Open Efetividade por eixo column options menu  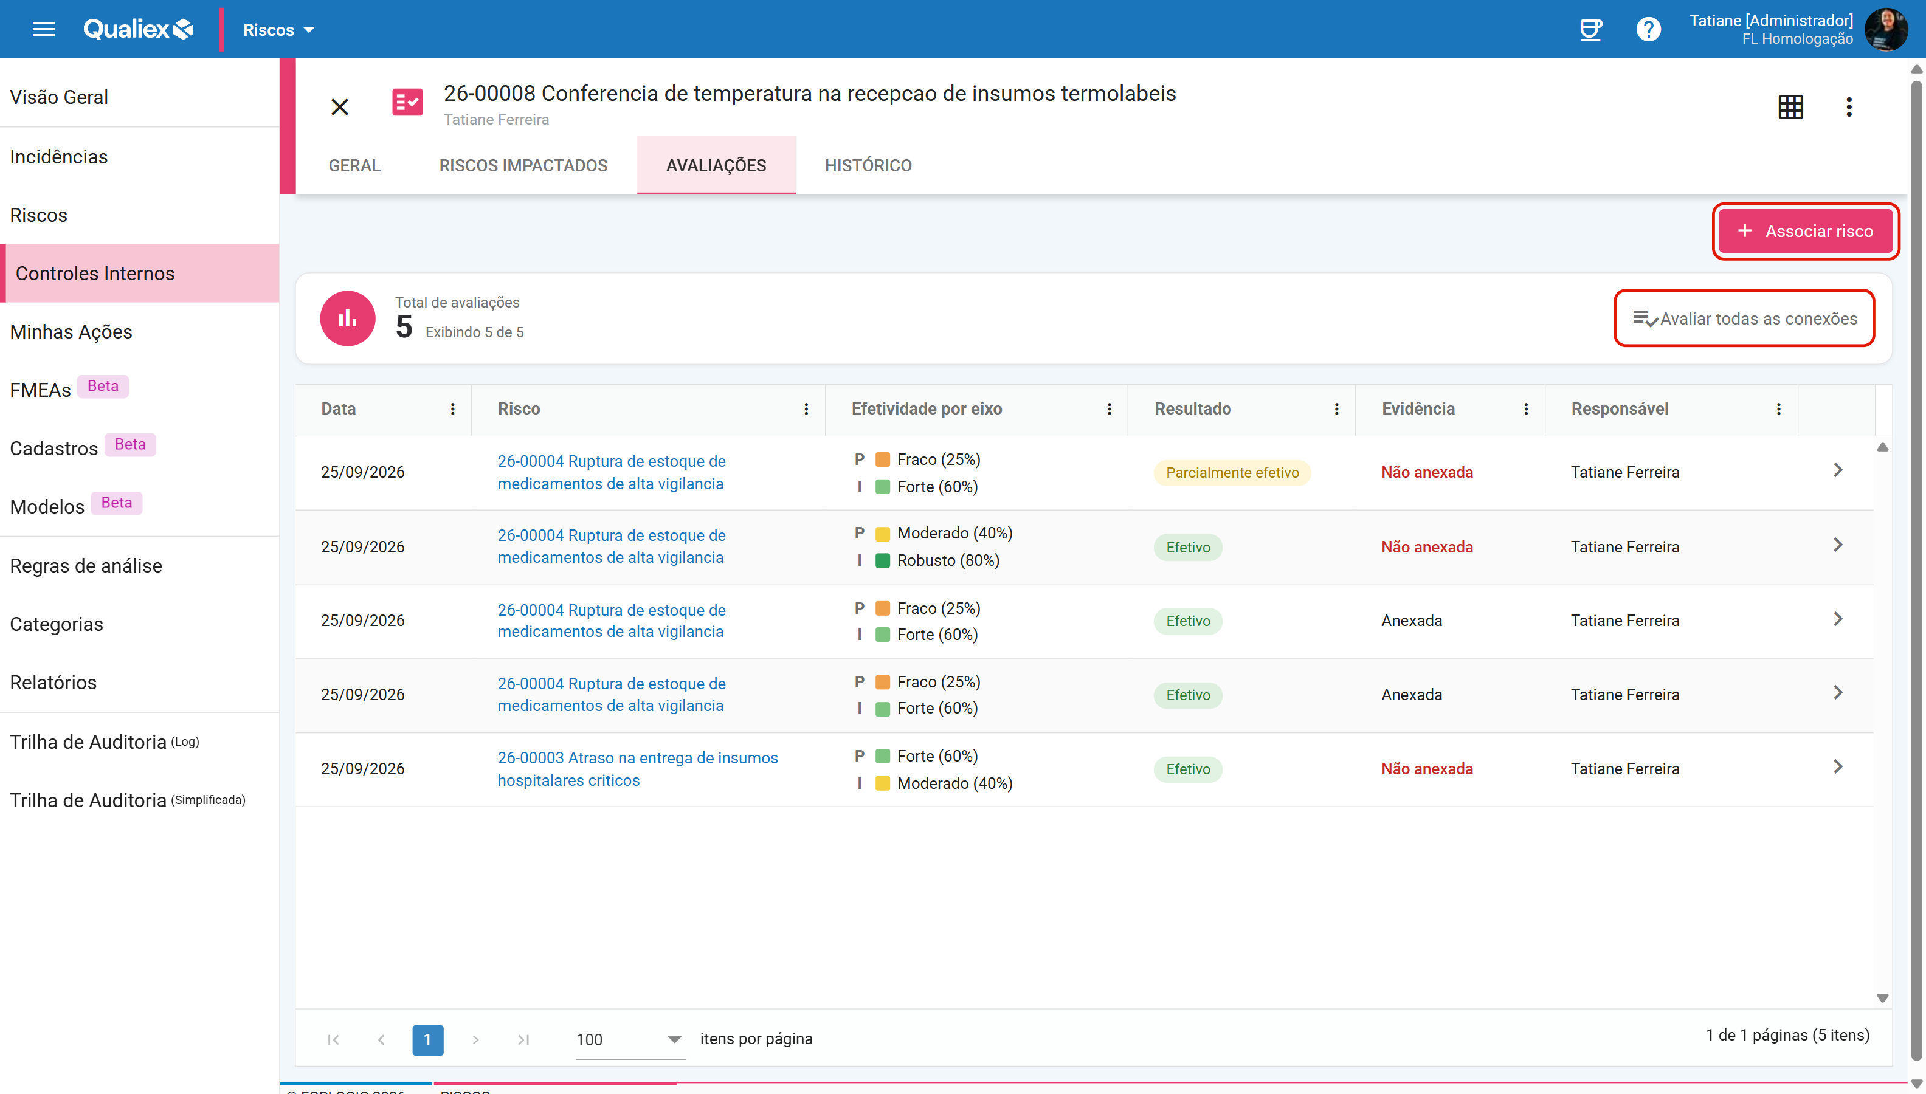click(1109, 409)
